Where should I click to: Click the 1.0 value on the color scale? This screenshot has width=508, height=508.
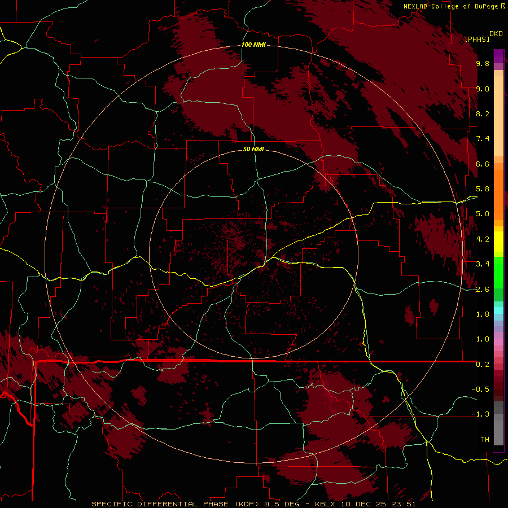coord(483,339)
